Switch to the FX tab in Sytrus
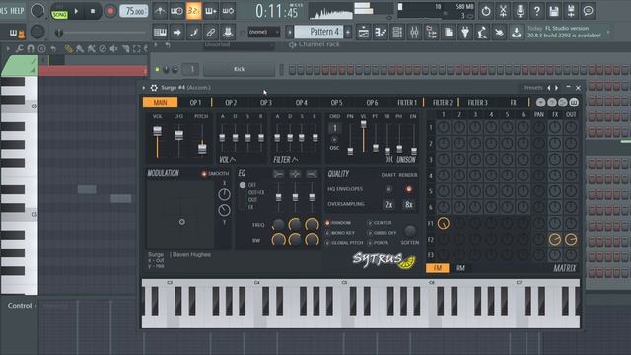Viewport: 631px width, 355px height. (x=513, y=103)
